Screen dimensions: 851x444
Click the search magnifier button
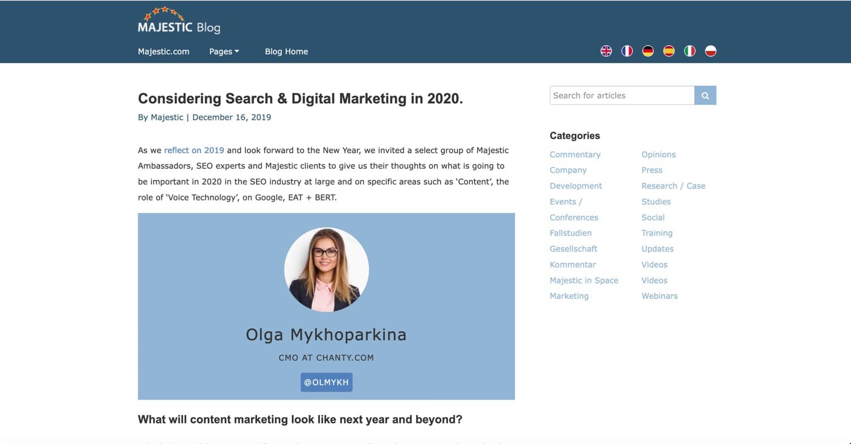705,95
